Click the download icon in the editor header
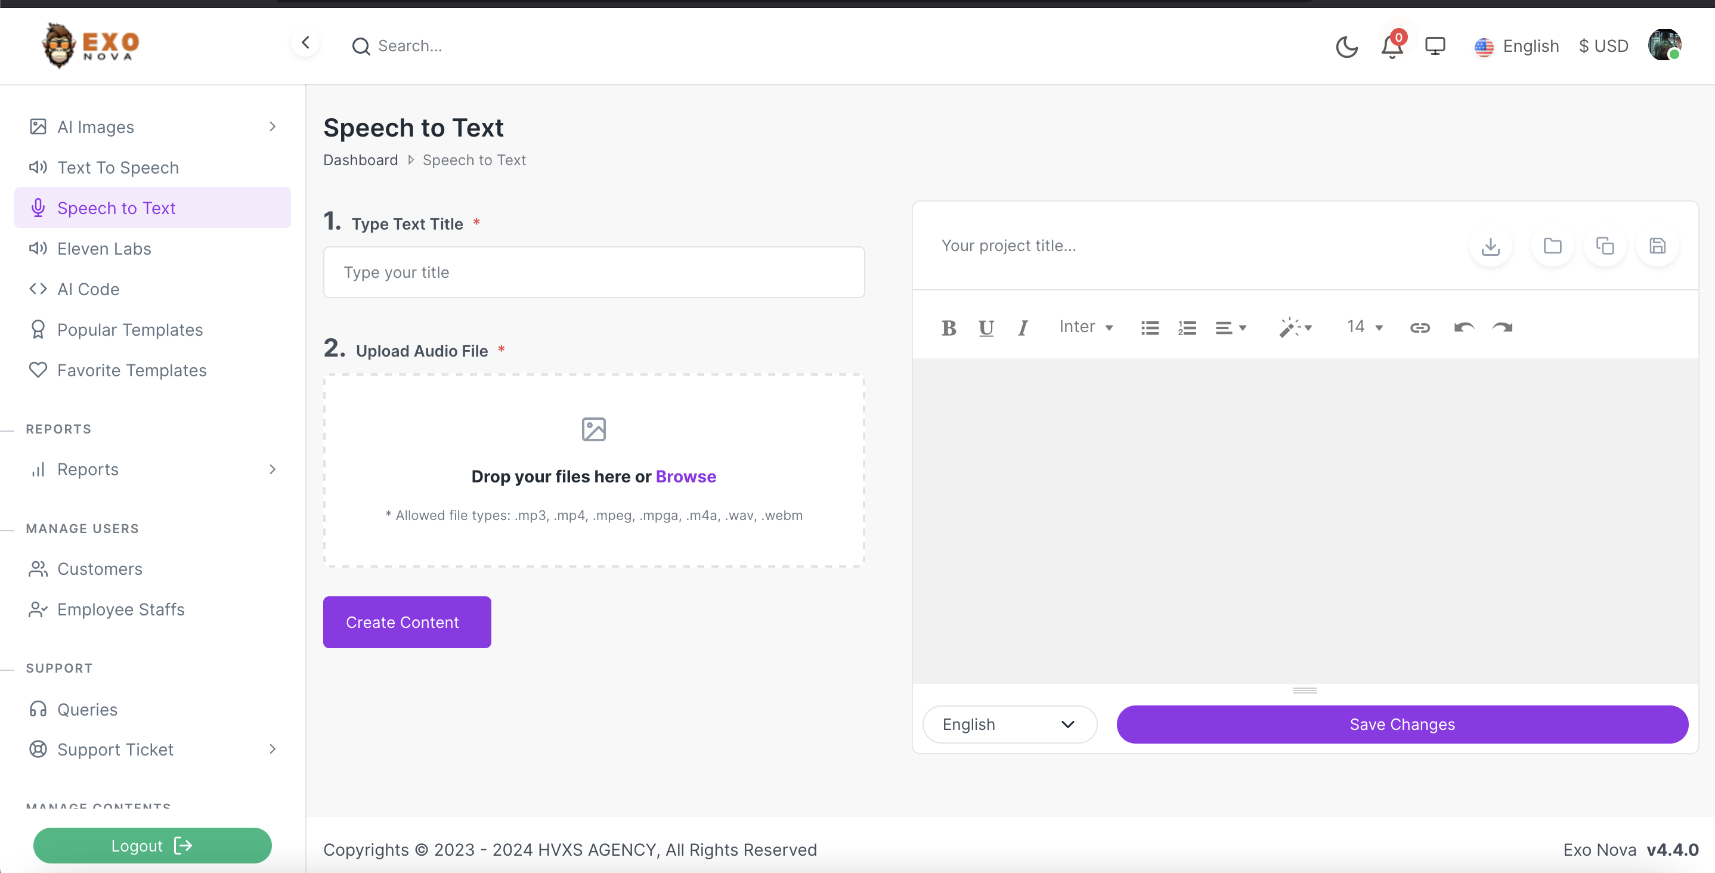 [x=1490, y=246]
